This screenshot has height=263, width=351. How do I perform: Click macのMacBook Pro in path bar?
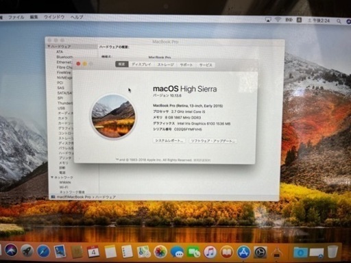73,197
